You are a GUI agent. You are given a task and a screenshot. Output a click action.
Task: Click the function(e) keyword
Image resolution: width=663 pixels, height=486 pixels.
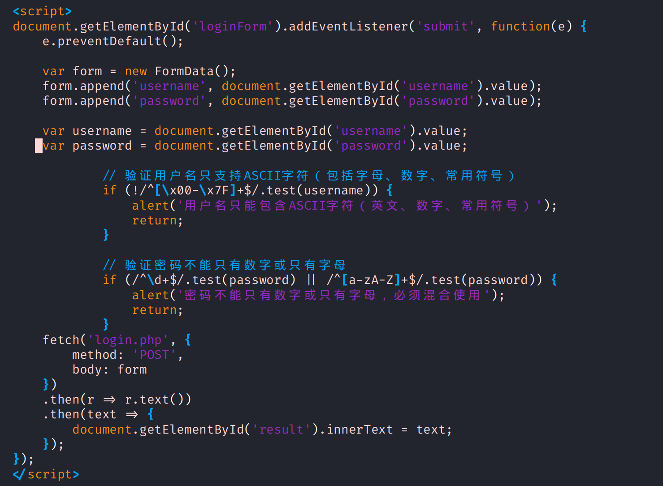click(532, 26)
